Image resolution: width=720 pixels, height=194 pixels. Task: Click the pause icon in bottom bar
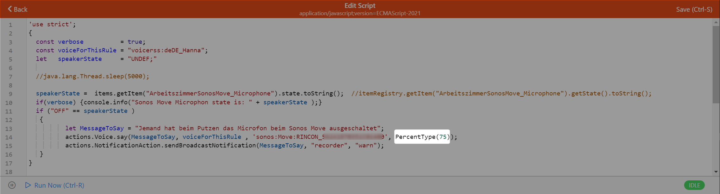pos(12,185)
